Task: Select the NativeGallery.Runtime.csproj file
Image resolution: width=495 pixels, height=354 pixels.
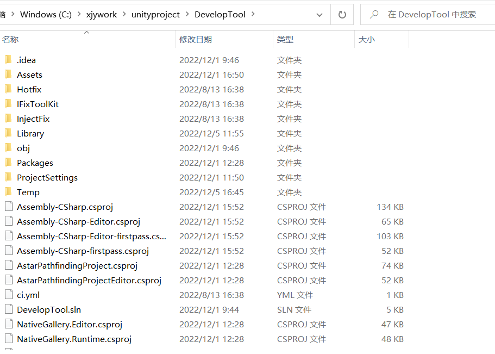Action: [x=74, y=339]
